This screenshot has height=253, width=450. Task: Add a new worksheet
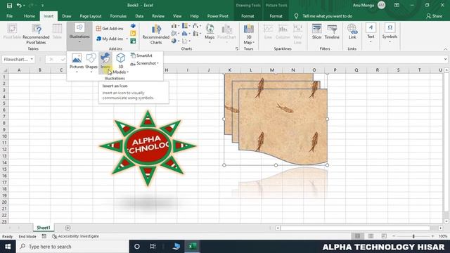(x=67, y=228)
